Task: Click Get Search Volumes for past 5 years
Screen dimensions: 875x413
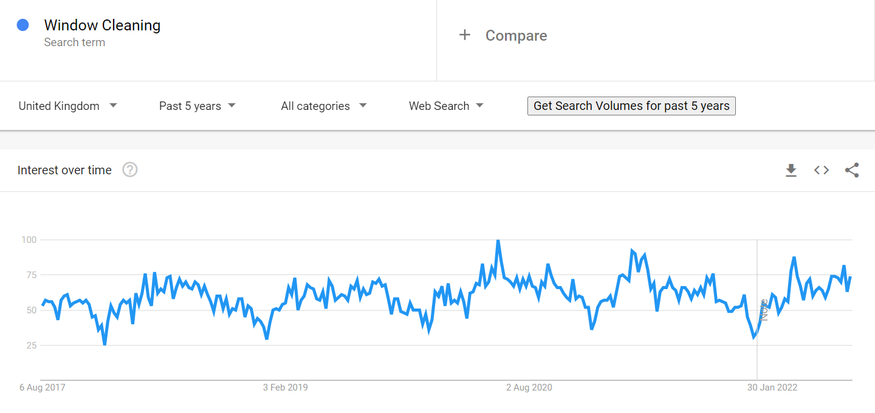Action: pyautogui.click(x=631, y=106)
